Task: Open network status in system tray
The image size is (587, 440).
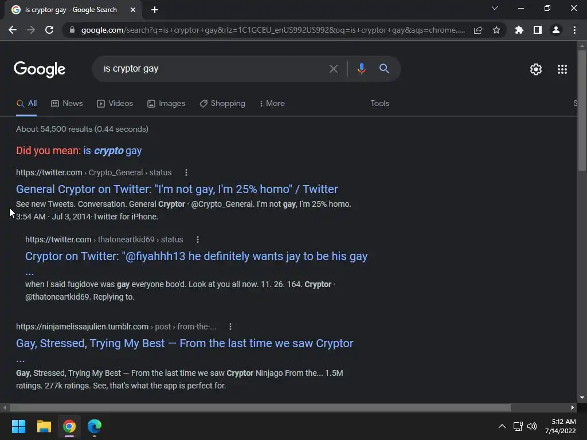Action: [x=518, y=426]
